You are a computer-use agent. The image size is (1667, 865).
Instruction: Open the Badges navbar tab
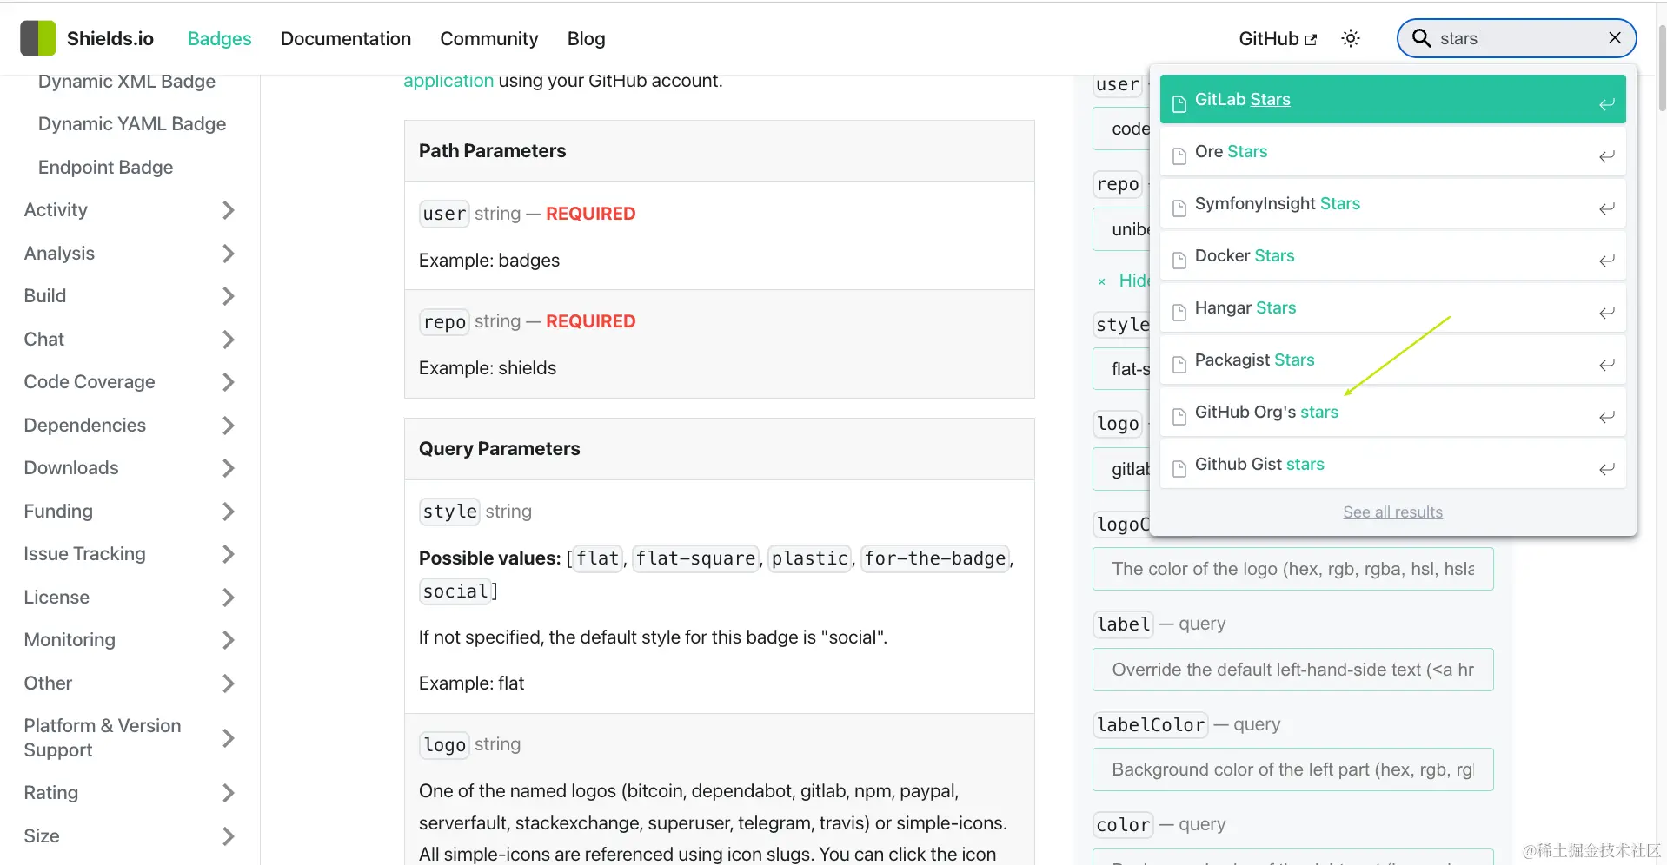(x=219, y=38)
